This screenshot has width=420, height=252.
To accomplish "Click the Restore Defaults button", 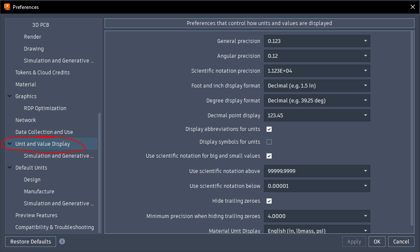I will click(x=31, y=241).
